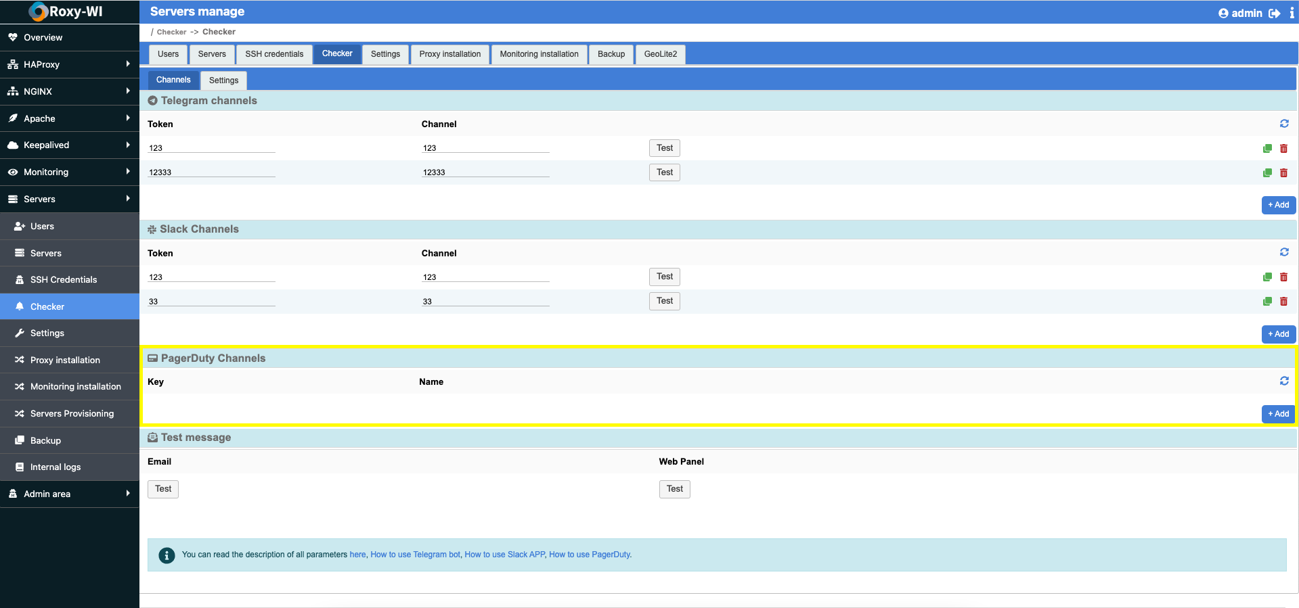Open Settings in the sidebar submenu
1299x608 pixels.
[x=70, y=333]
